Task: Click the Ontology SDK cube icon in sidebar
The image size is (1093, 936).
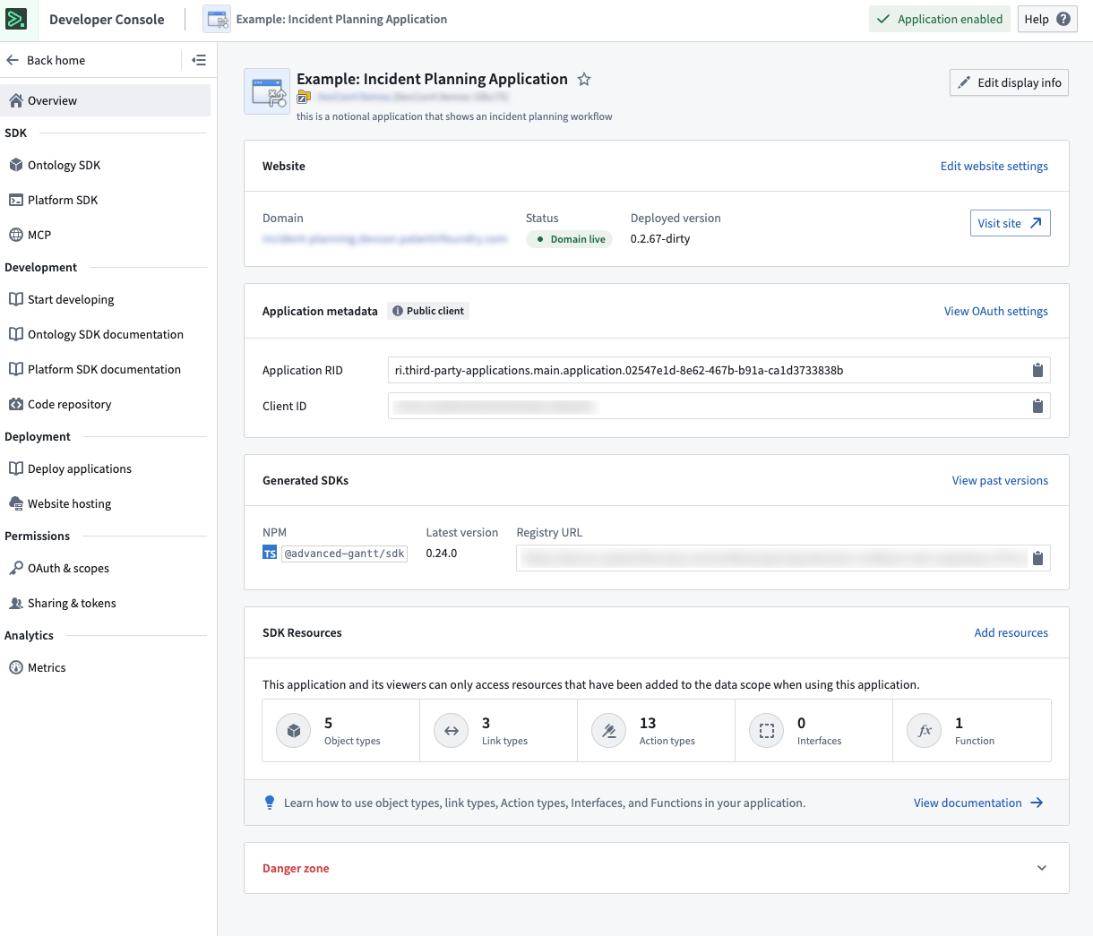Action: point(16,165)
